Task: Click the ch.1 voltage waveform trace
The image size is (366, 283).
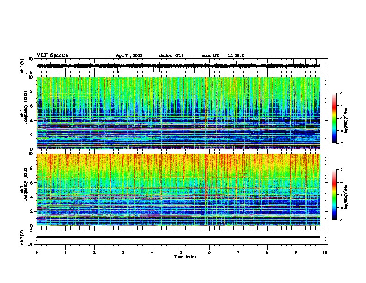Action: click(x=178, y=66)
